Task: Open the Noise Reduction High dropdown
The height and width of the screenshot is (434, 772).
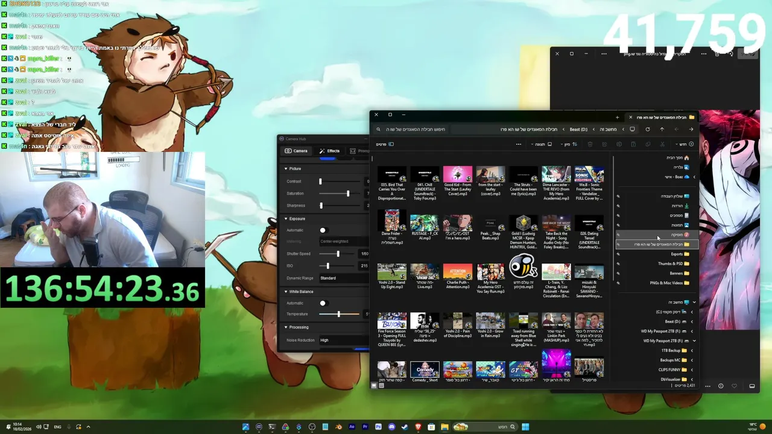Action: coord(344,340)
